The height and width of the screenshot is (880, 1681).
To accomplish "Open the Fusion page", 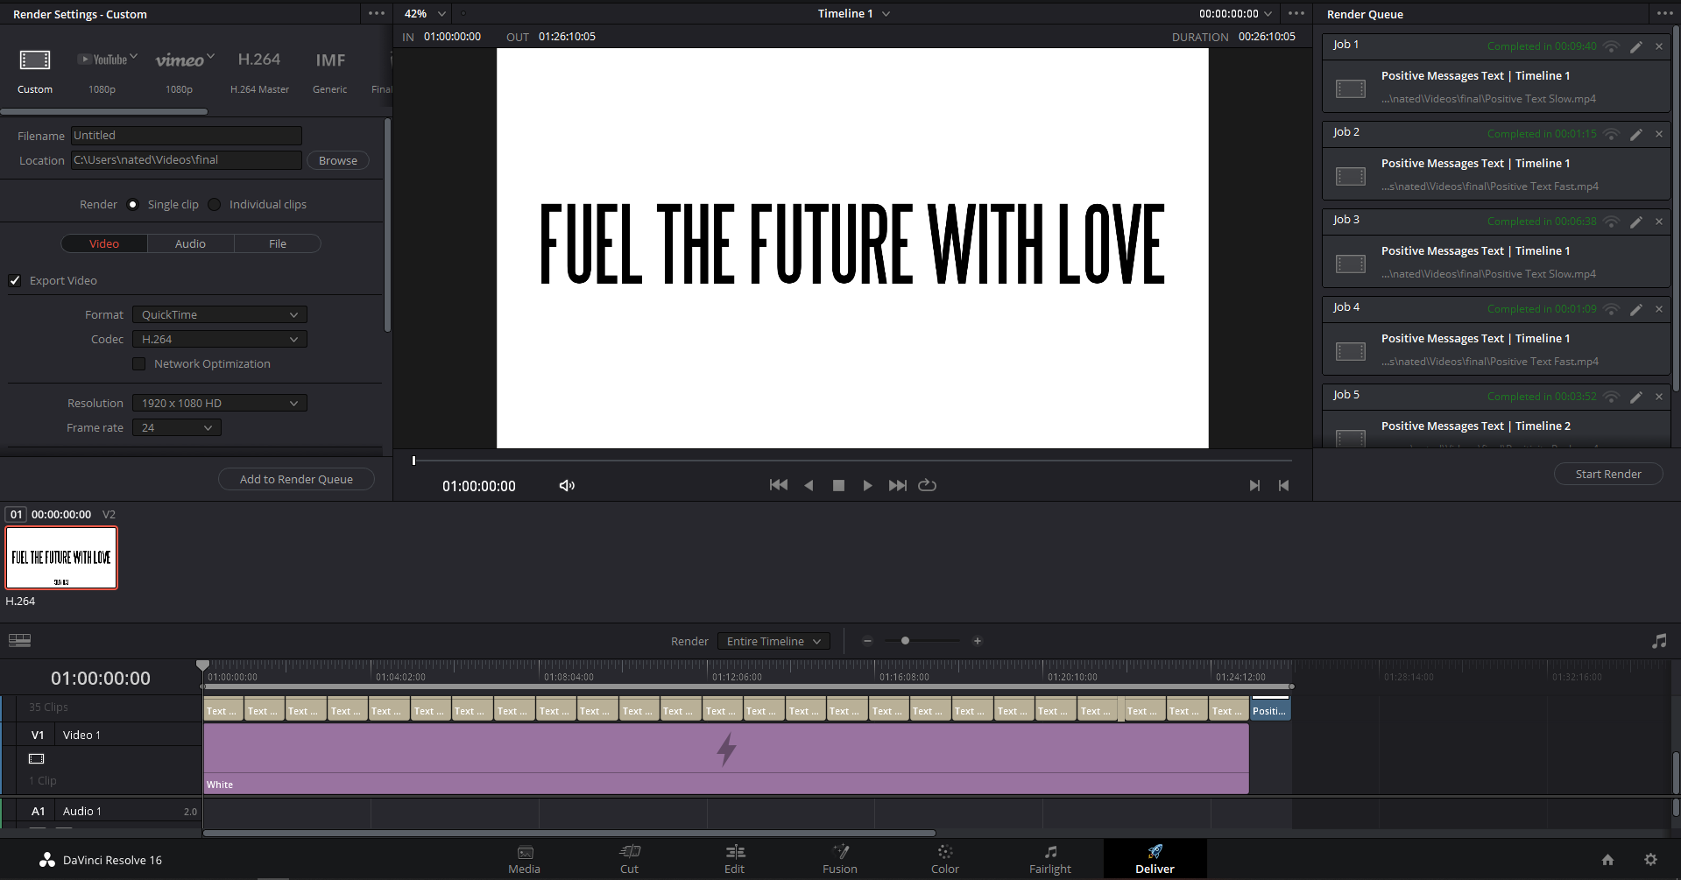I will click(839, 859).
